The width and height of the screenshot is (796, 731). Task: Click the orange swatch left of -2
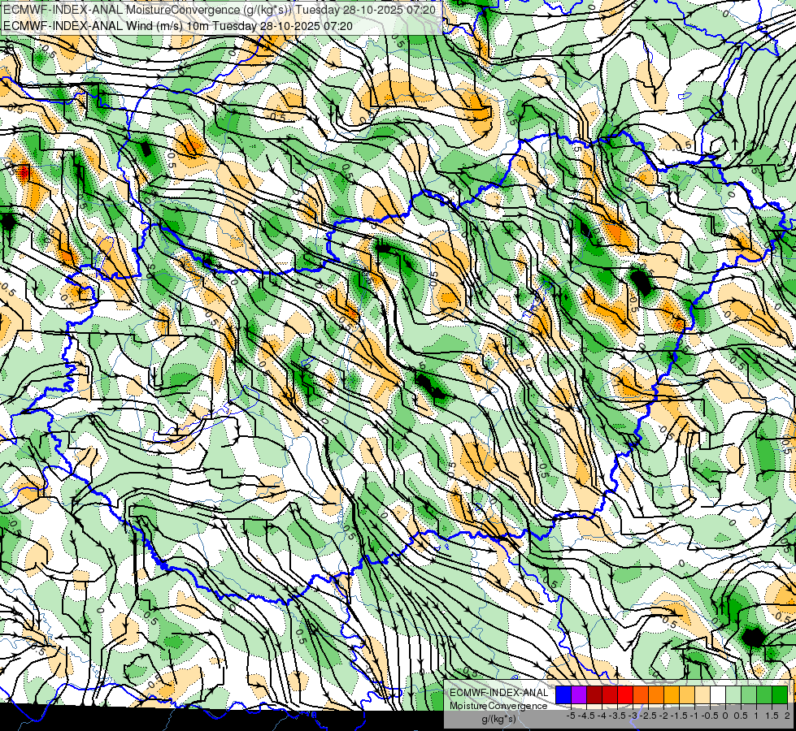coord(656,694)
